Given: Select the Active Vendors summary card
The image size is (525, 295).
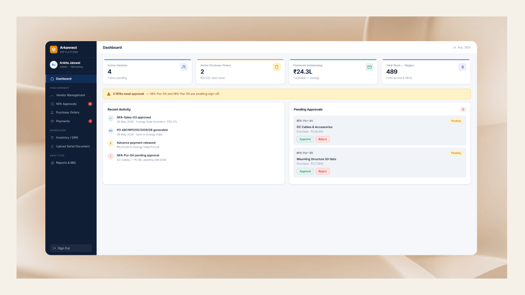Looking at the screenshot, I should [148, 72].
